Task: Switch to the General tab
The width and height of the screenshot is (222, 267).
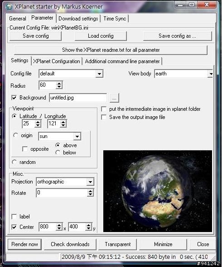Action: [x=18, y=18]
